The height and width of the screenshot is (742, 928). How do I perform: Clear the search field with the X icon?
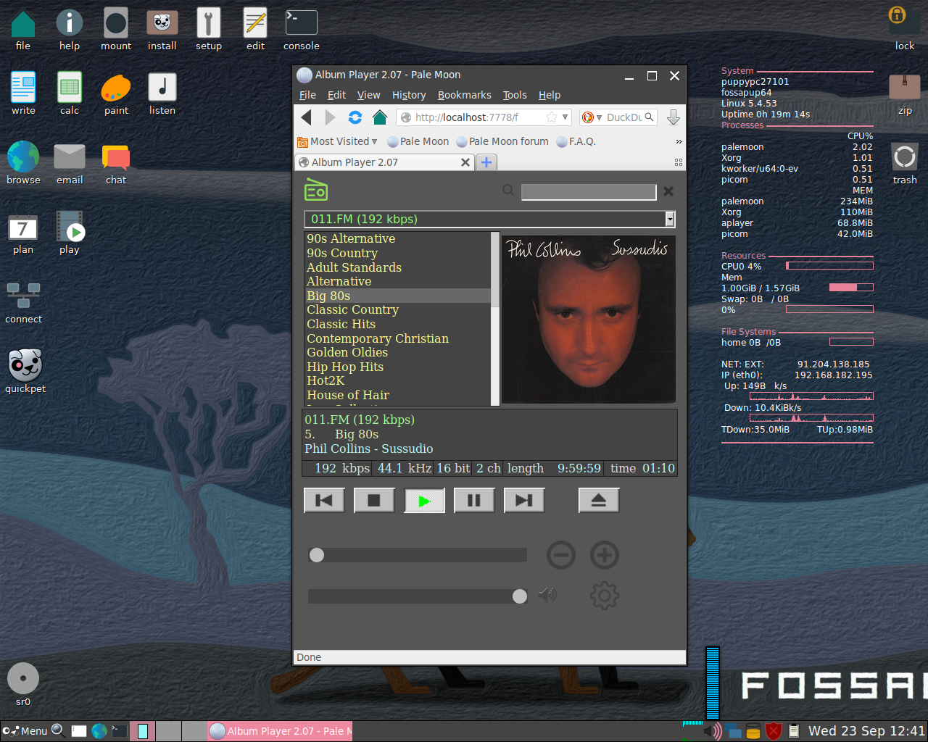(x=668, y=191)
